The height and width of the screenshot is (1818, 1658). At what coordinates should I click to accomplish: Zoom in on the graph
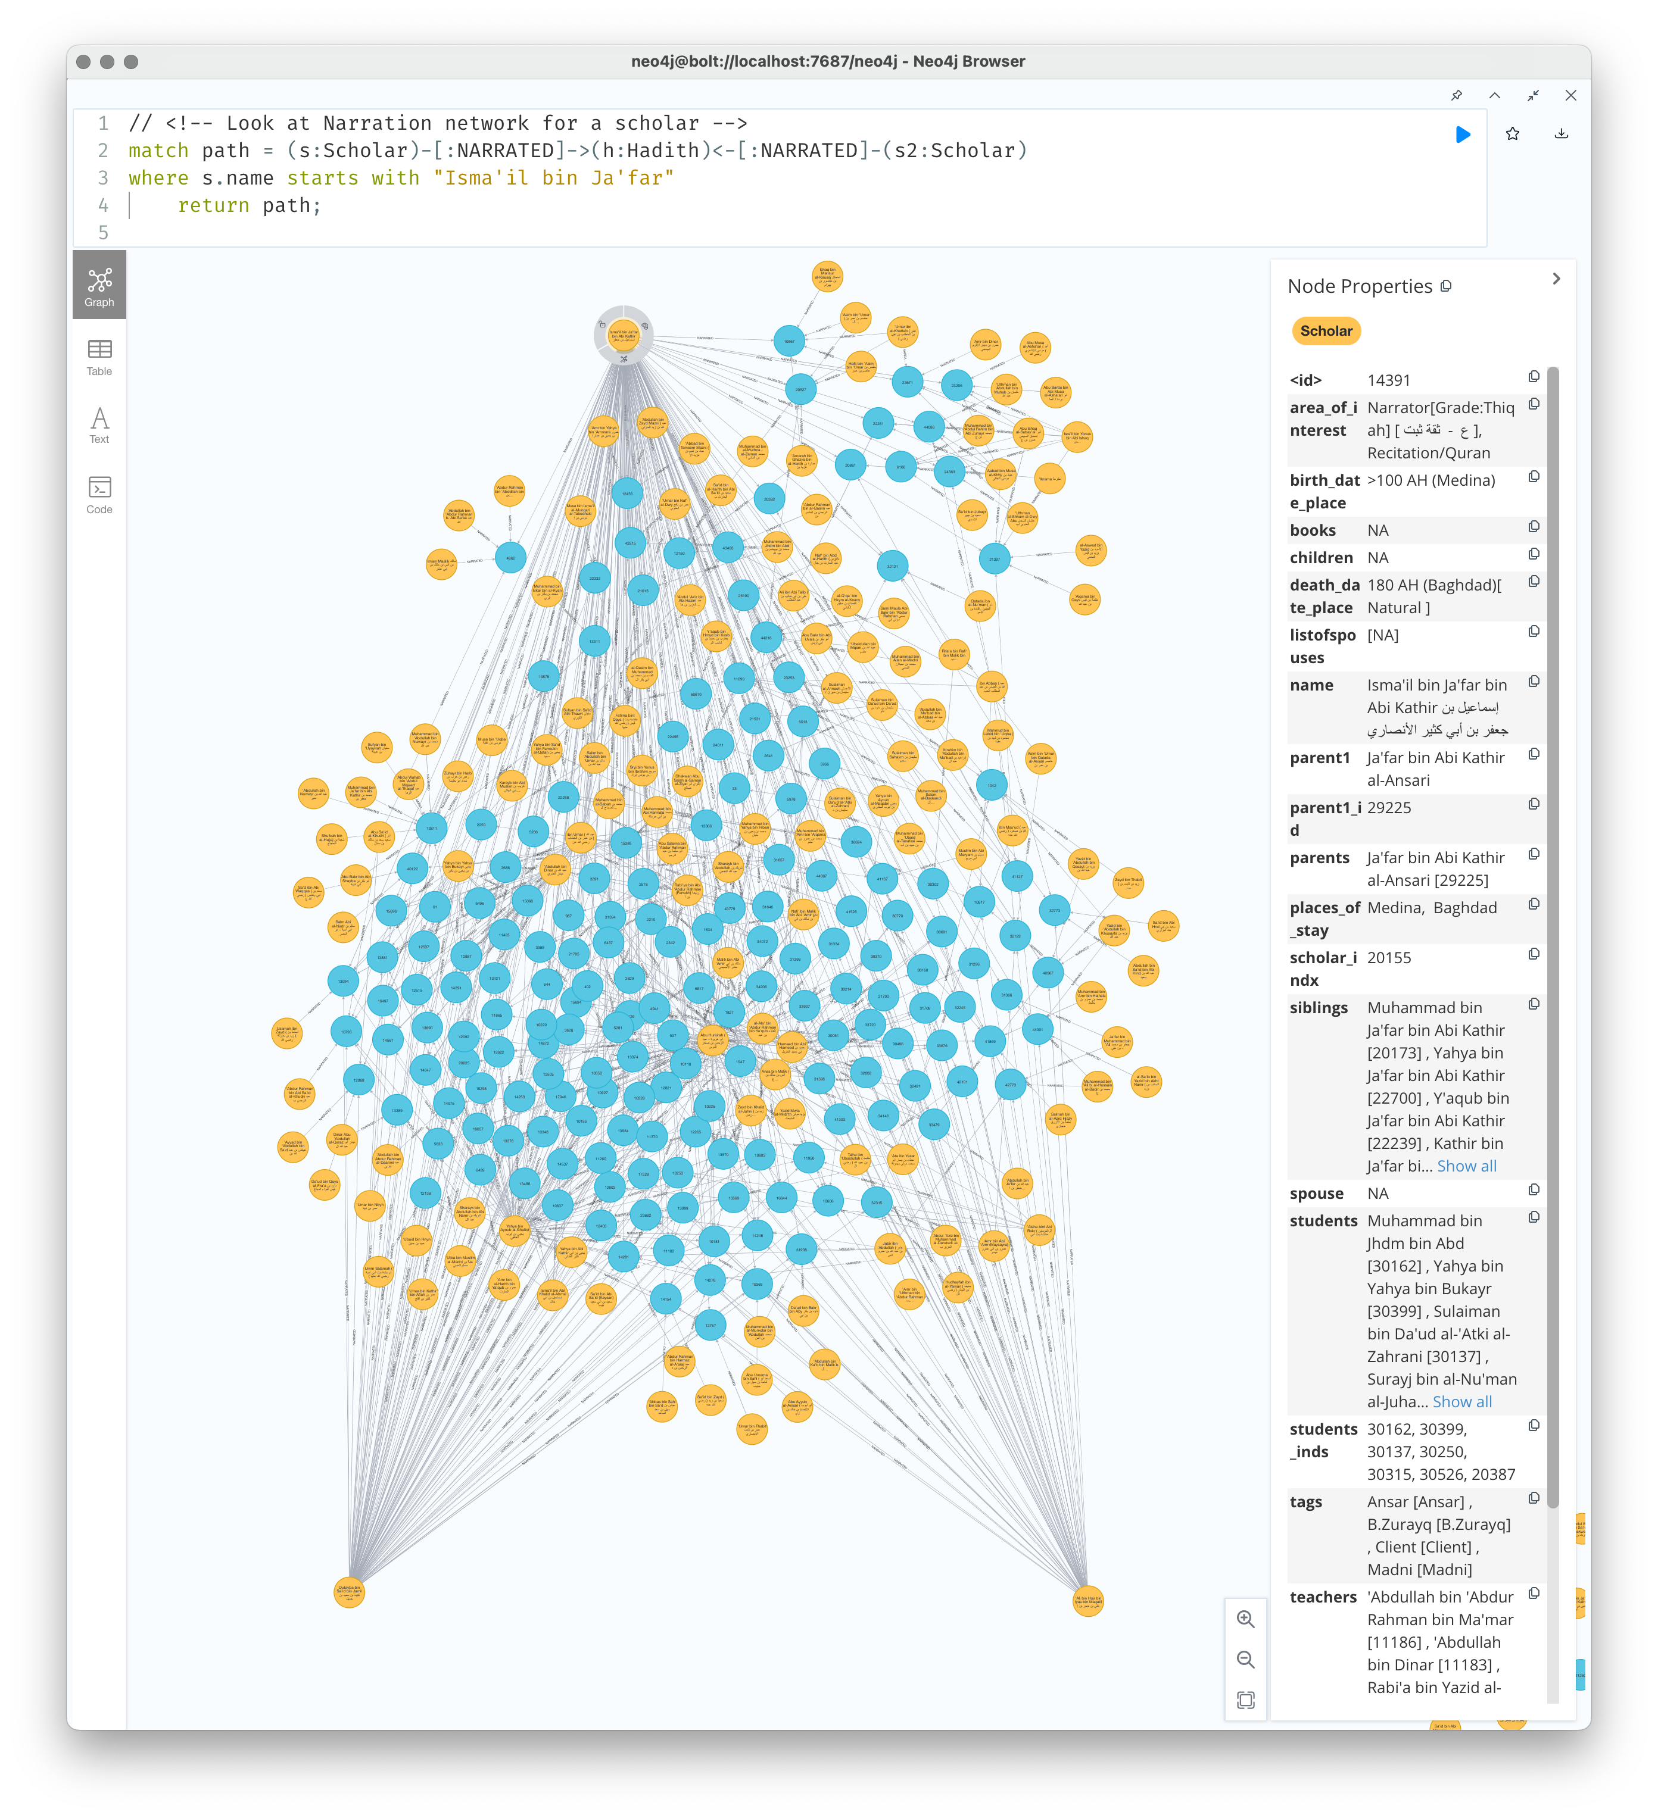point(1246,1619)
